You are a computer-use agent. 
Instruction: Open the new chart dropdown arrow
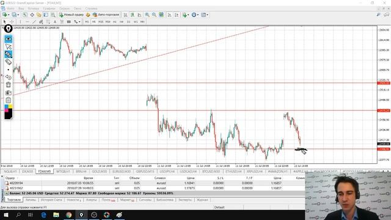pyautogui.click(x=9, y=15)
